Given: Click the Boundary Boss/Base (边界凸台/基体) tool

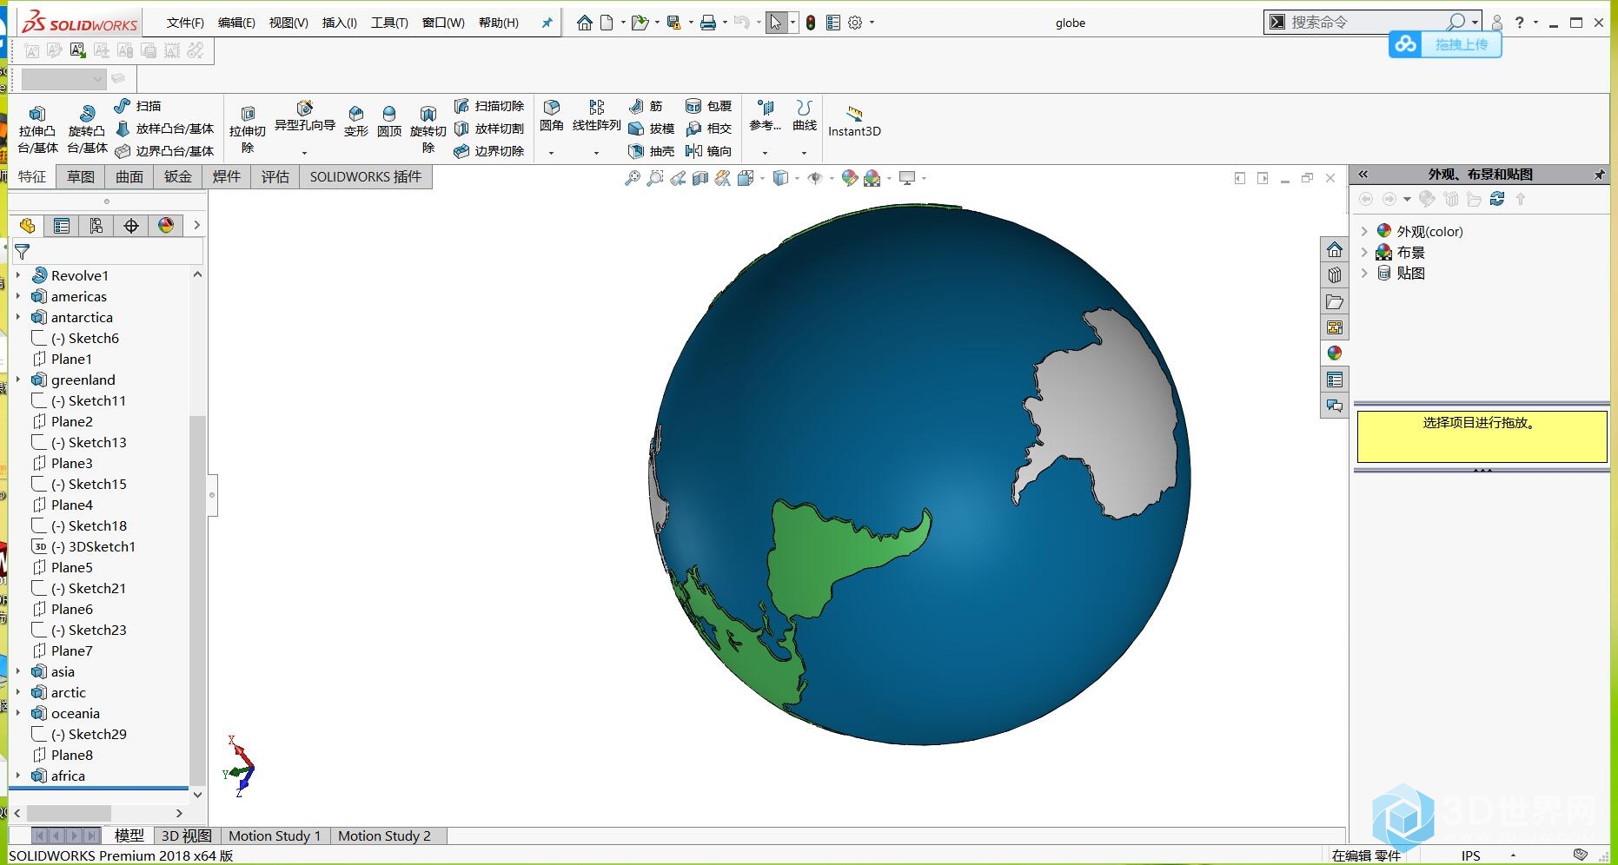Looking at the screenshot, I should click(x=164, y=151).
